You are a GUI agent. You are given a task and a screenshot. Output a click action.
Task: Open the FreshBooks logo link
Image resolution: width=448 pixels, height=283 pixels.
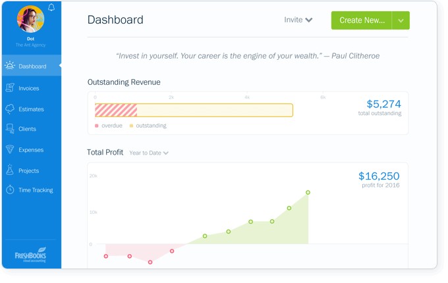click(x=30, y=255)
